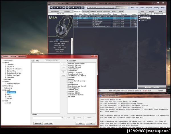171x134 pixels.
Task: Skip to next track with toolbar icon
Action: [64, 7]
